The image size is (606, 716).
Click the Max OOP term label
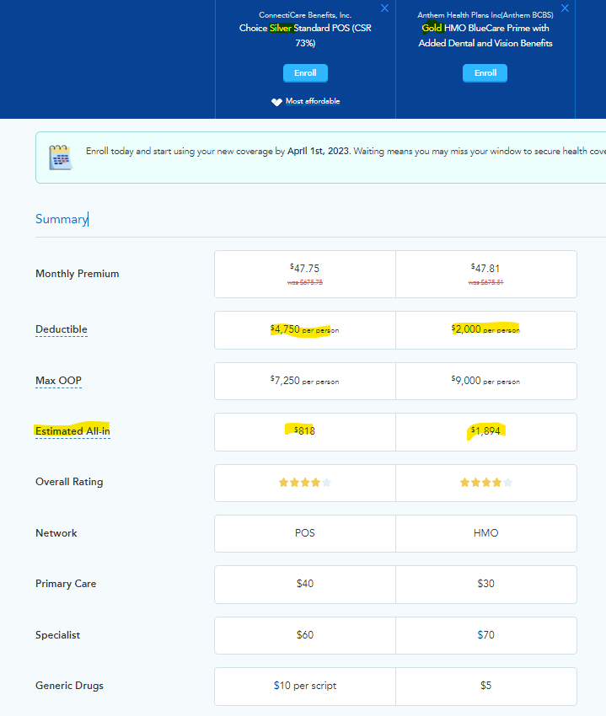pos(58,381)
